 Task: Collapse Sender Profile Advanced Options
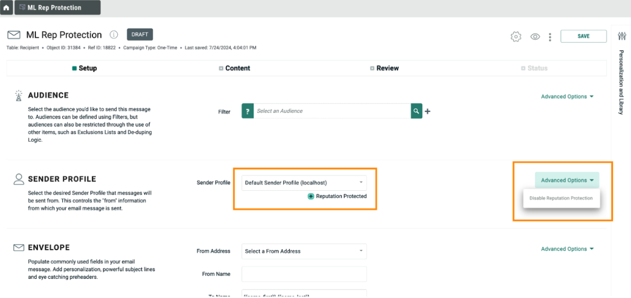pyautogui.click(x=567, y=180)
